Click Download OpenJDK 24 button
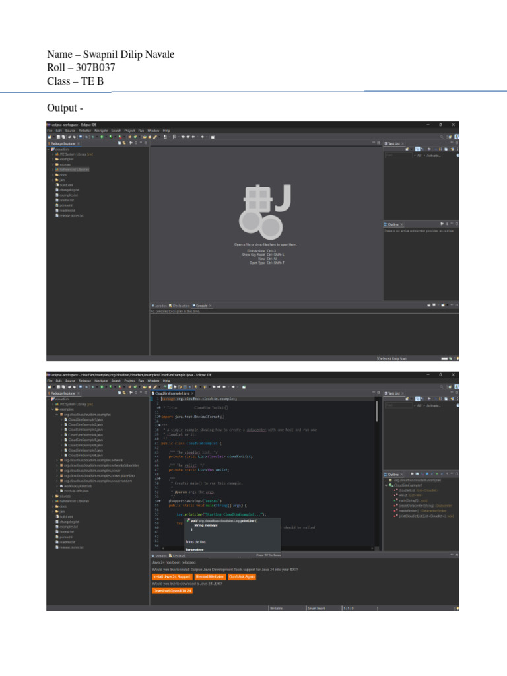 (x=172, y=591)
